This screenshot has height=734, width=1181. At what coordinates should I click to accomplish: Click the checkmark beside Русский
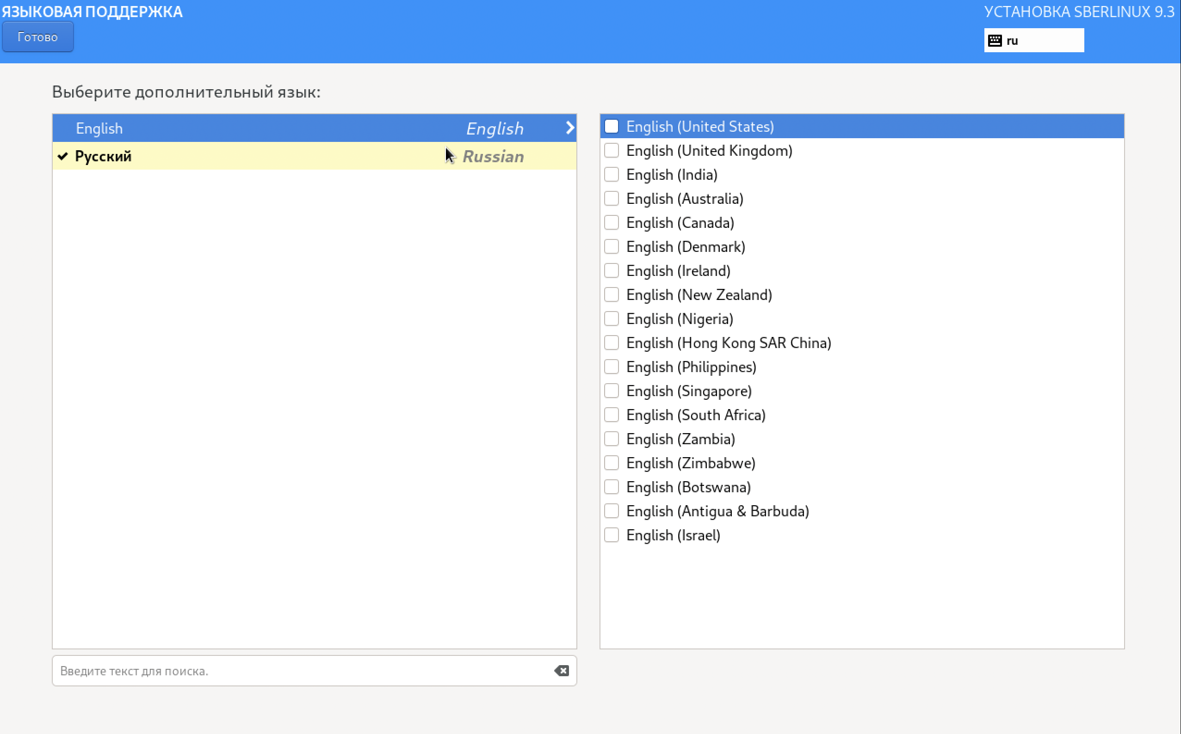tap(62, 156)
